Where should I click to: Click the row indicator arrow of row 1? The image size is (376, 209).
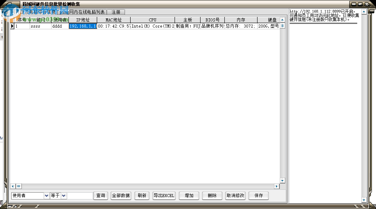pos(12,26)
